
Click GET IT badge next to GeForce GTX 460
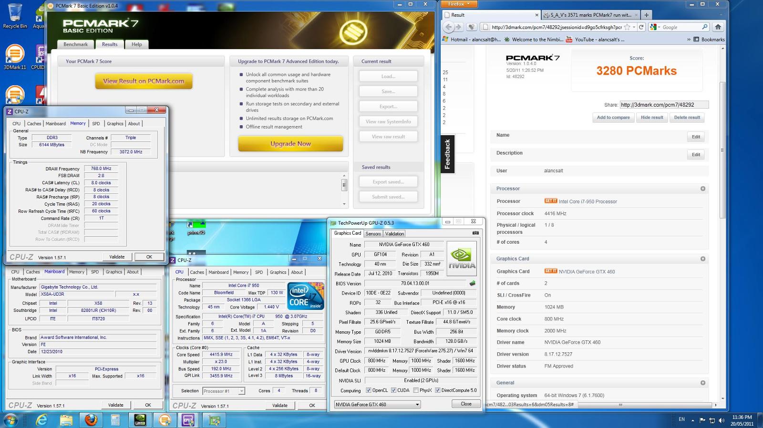[x=551, y=271]
